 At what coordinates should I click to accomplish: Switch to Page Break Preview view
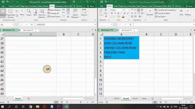point(10,14)
